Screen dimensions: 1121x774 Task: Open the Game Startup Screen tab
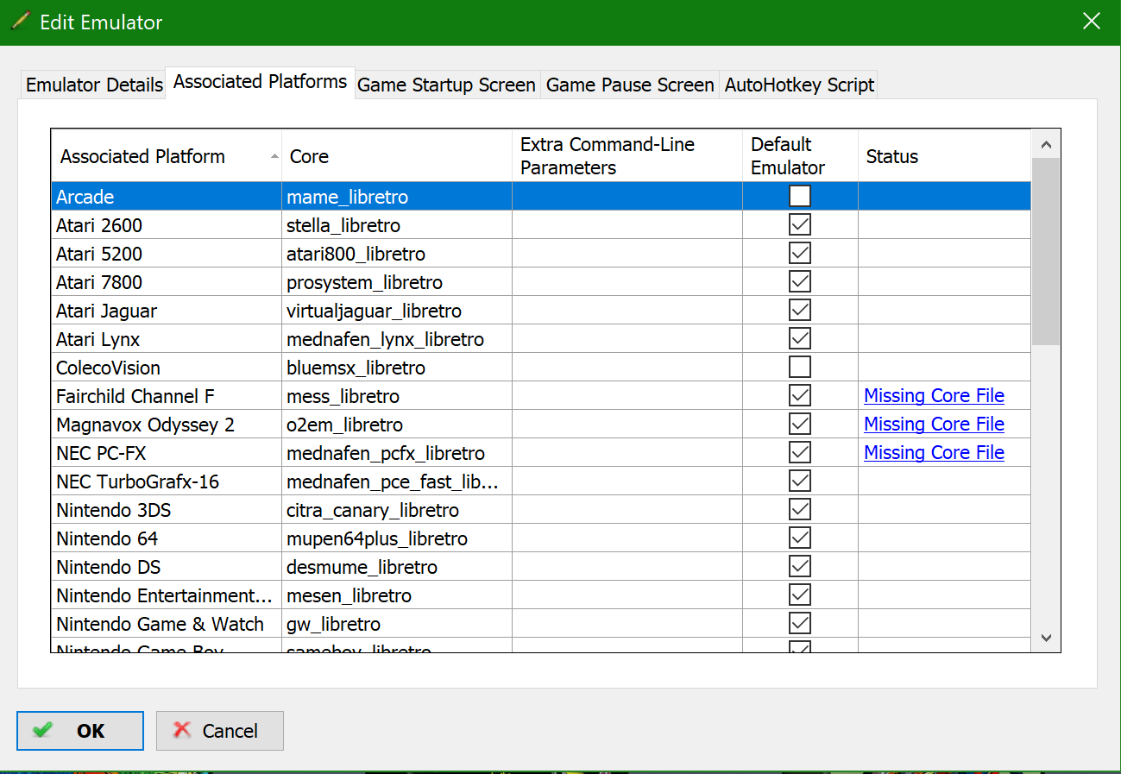coord(447,85)
